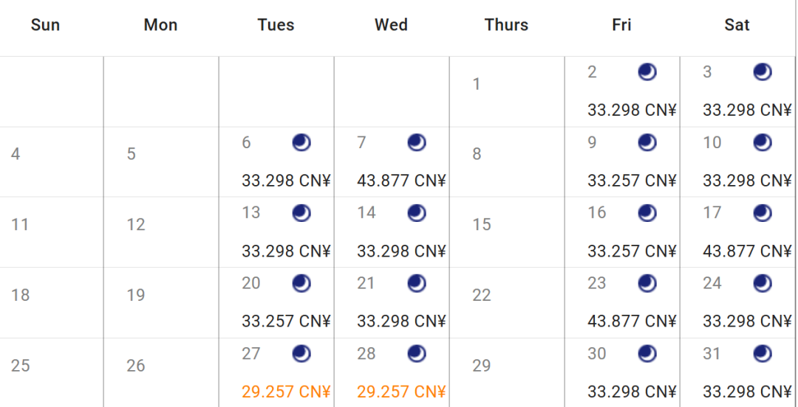Image resolution: width=798 pixels, height=407 pixels.
Task: Choose the 43.877 CN¥ fare on day 7
Action: pyautogui.click(x=401, y=181)
